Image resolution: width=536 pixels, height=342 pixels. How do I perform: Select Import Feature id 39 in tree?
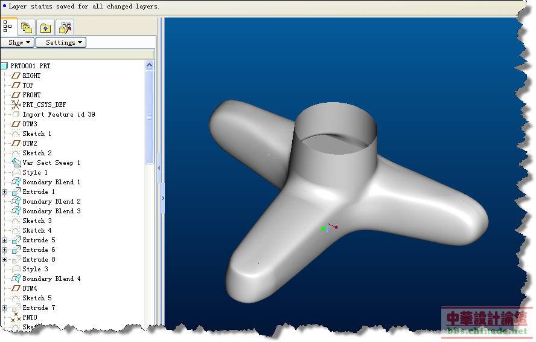click(59, 114)
